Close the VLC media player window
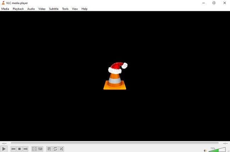Image resolution: width=230 pixels, height=152 pixels. coord(225,3)
